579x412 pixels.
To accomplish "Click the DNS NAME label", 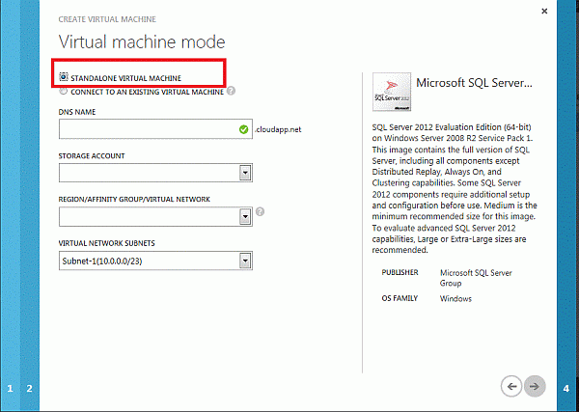I will coord(77,112).
